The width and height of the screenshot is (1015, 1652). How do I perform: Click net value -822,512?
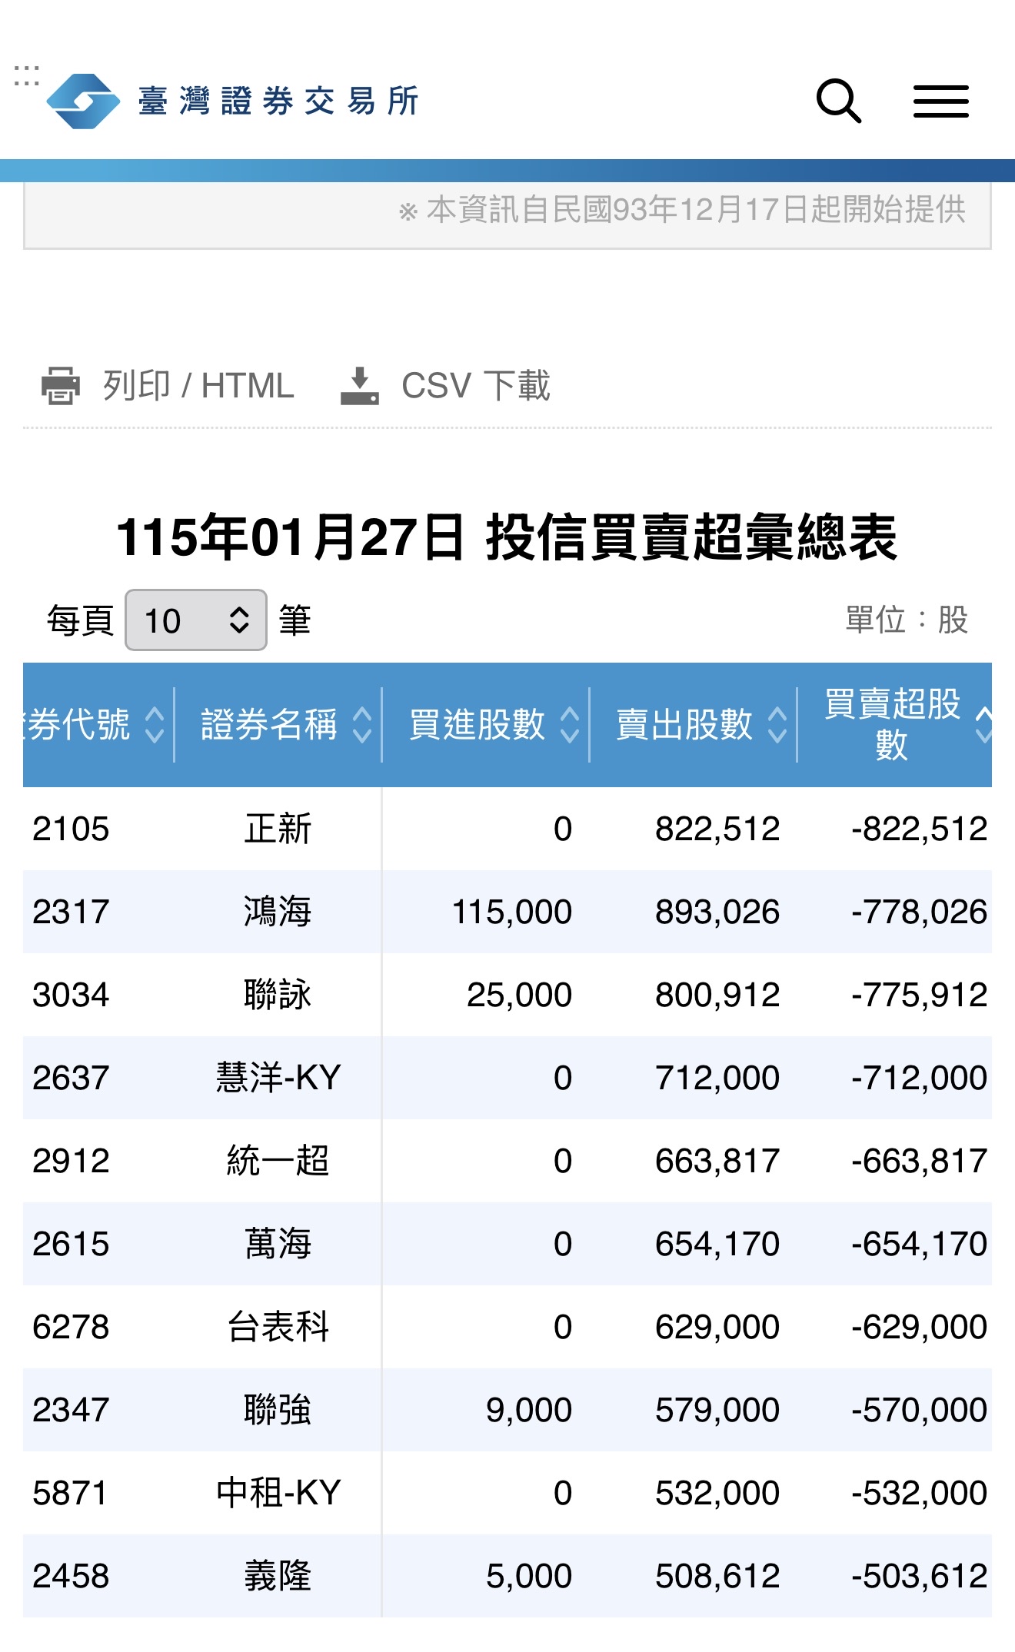tap(919, 829)
